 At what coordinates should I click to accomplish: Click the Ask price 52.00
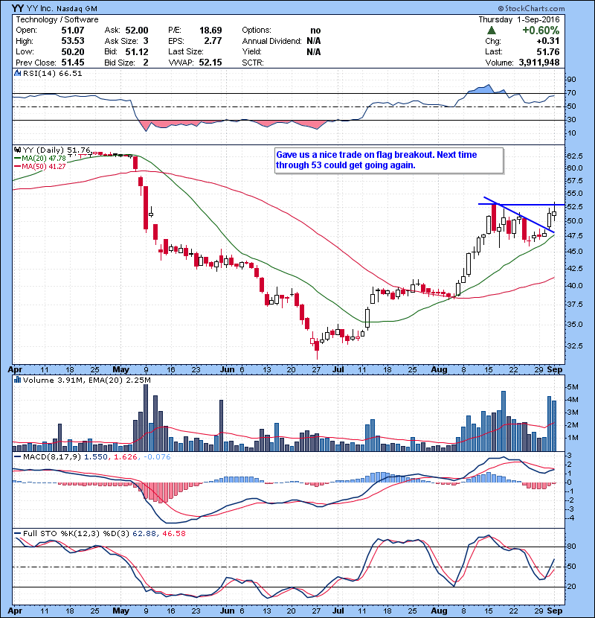point(137,31)
